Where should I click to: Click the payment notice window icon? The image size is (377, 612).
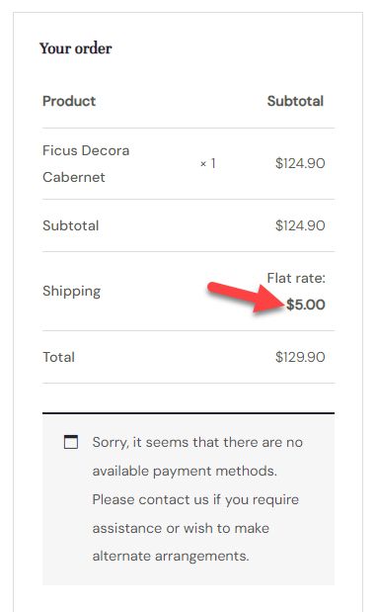pyautogui.click(x=71, y=442)
